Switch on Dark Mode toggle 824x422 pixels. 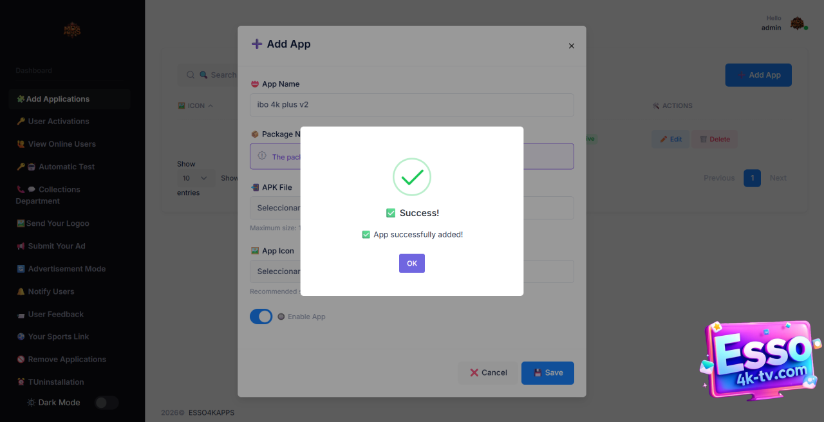pos(106,403)
